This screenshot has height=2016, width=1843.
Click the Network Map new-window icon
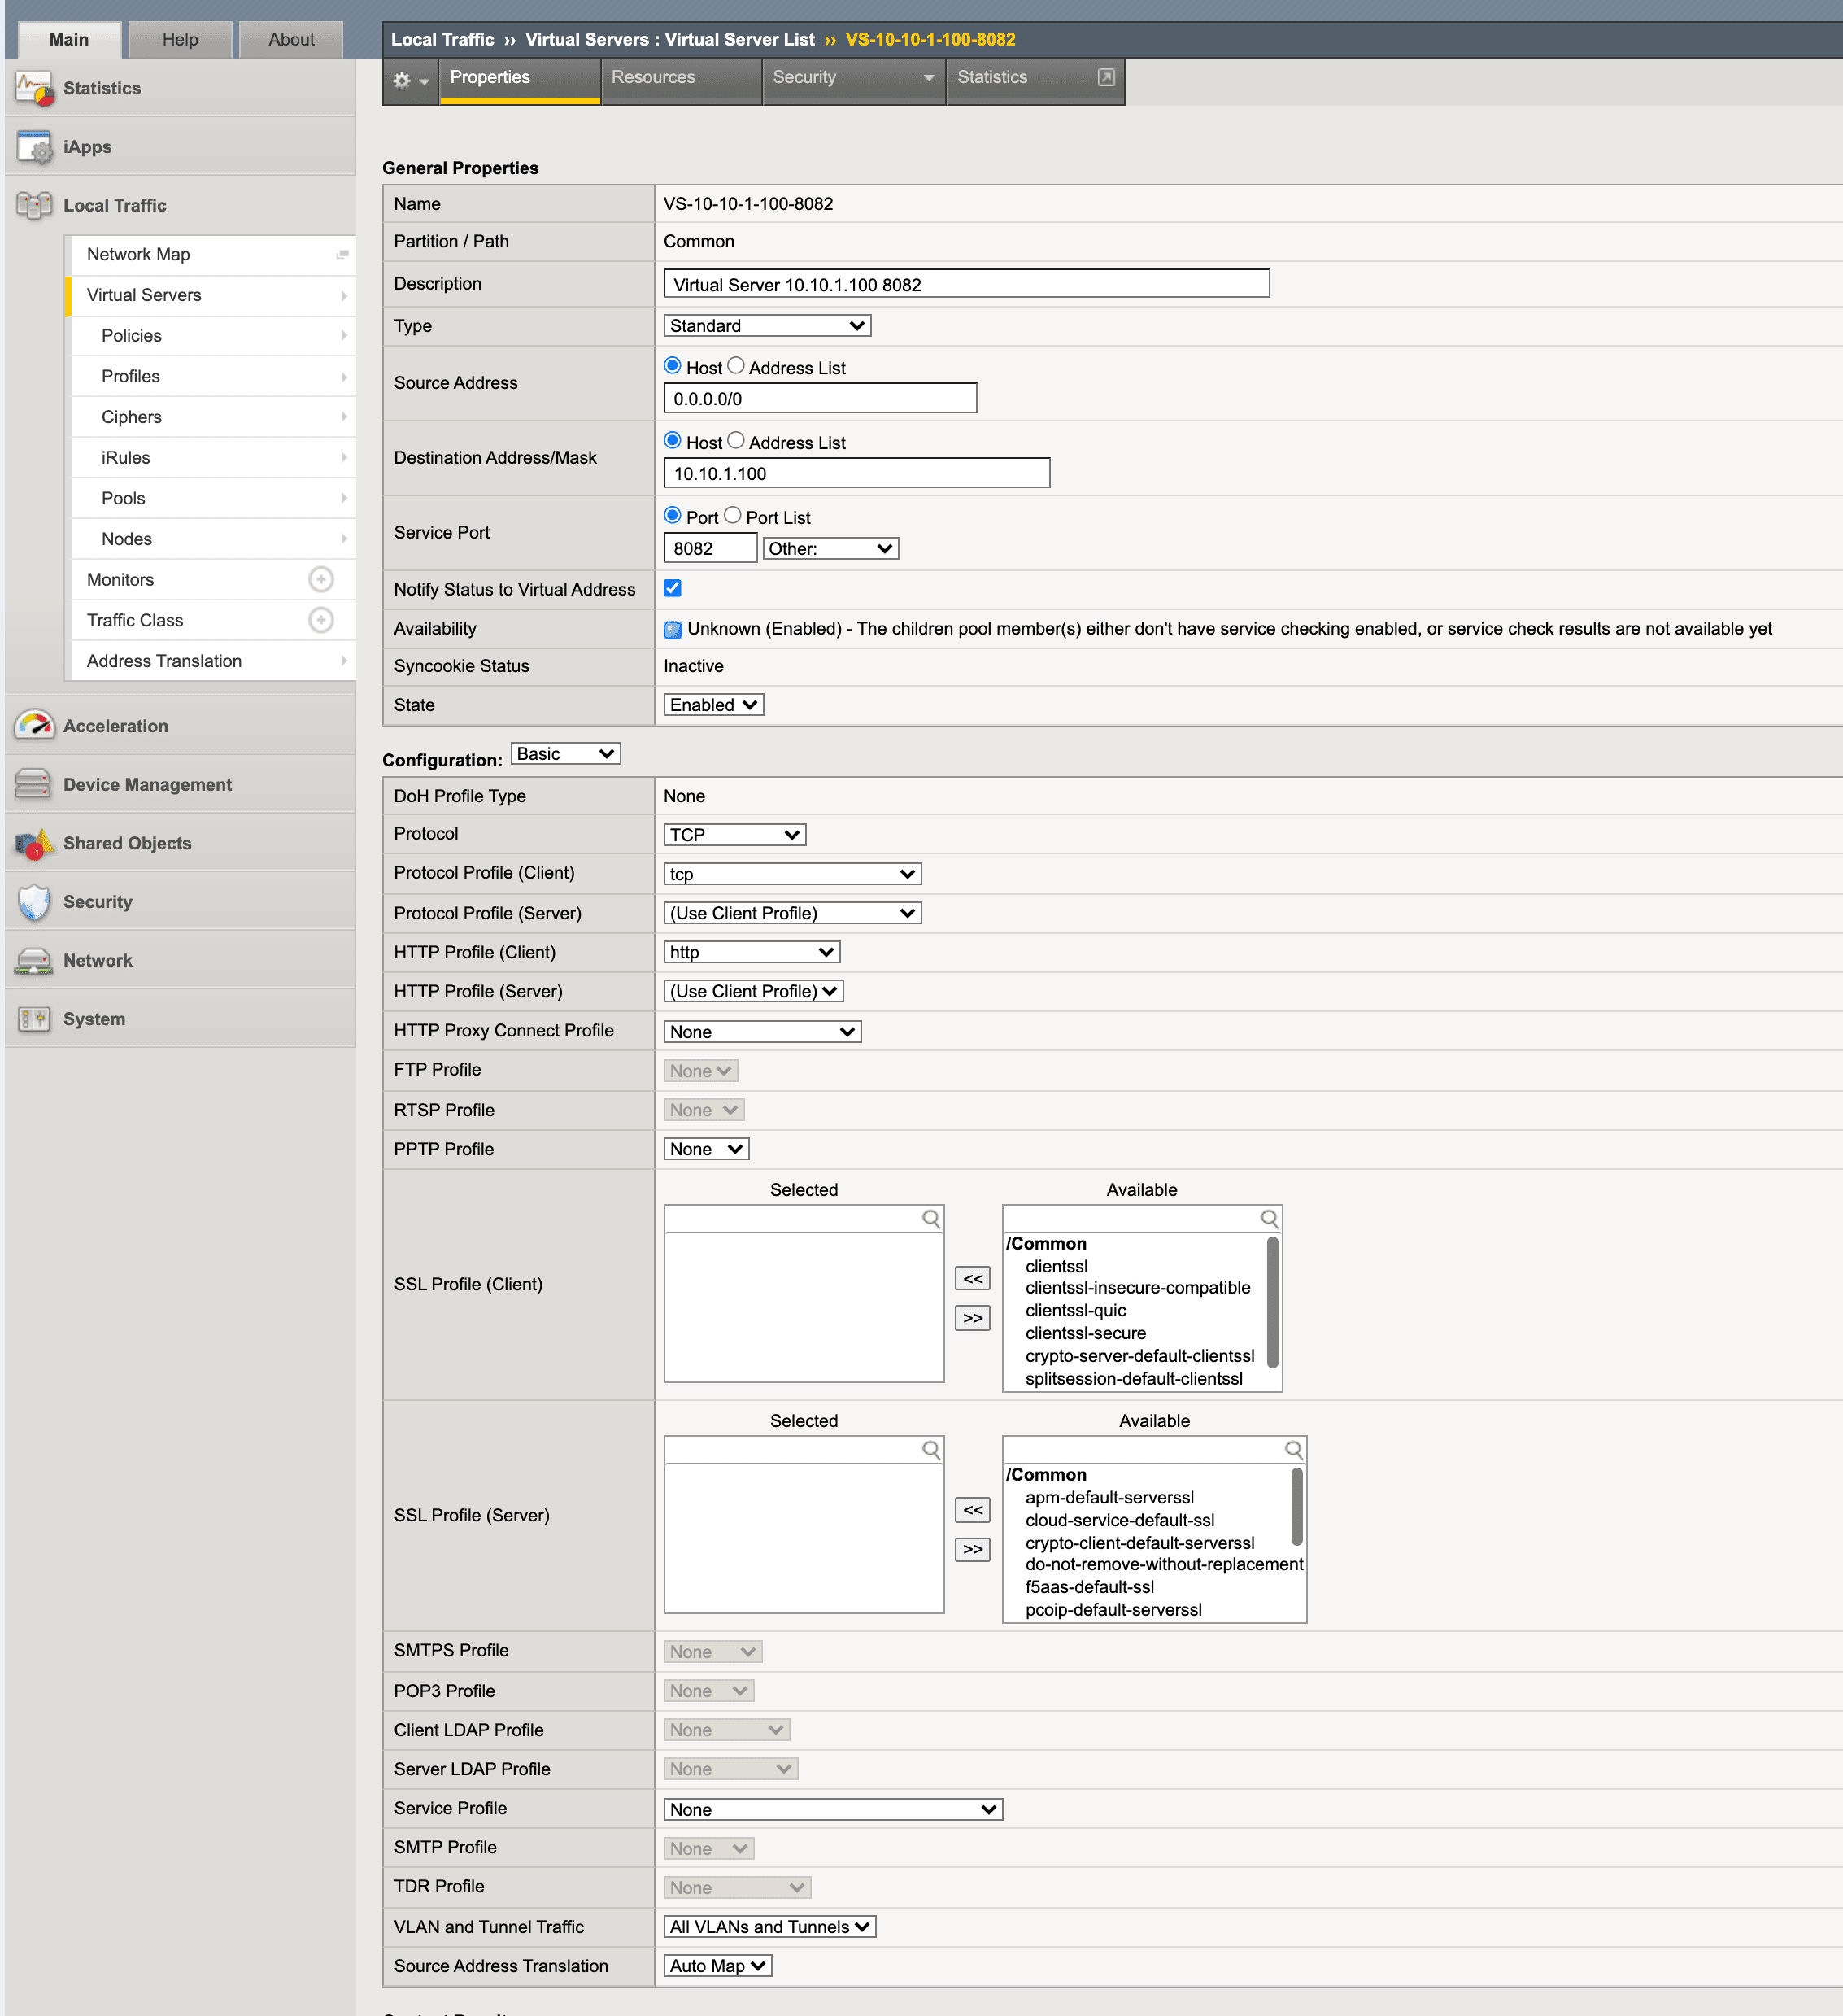point(342,255)
